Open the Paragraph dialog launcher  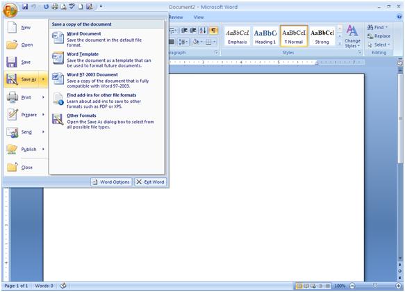pyautogui.click(x=217, y=53)
